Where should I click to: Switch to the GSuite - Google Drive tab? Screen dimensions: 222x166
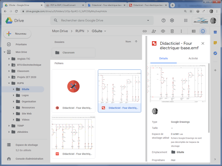click(24, 5)
